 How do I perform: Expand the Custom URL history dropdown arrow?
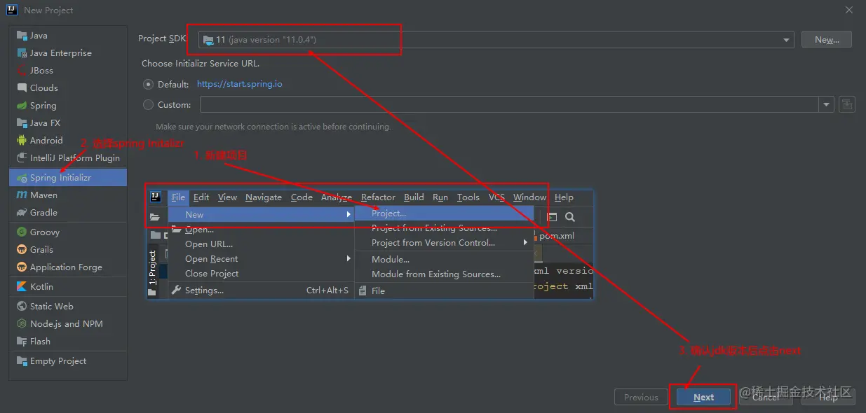pyautogui.click(x=826, y=105)
